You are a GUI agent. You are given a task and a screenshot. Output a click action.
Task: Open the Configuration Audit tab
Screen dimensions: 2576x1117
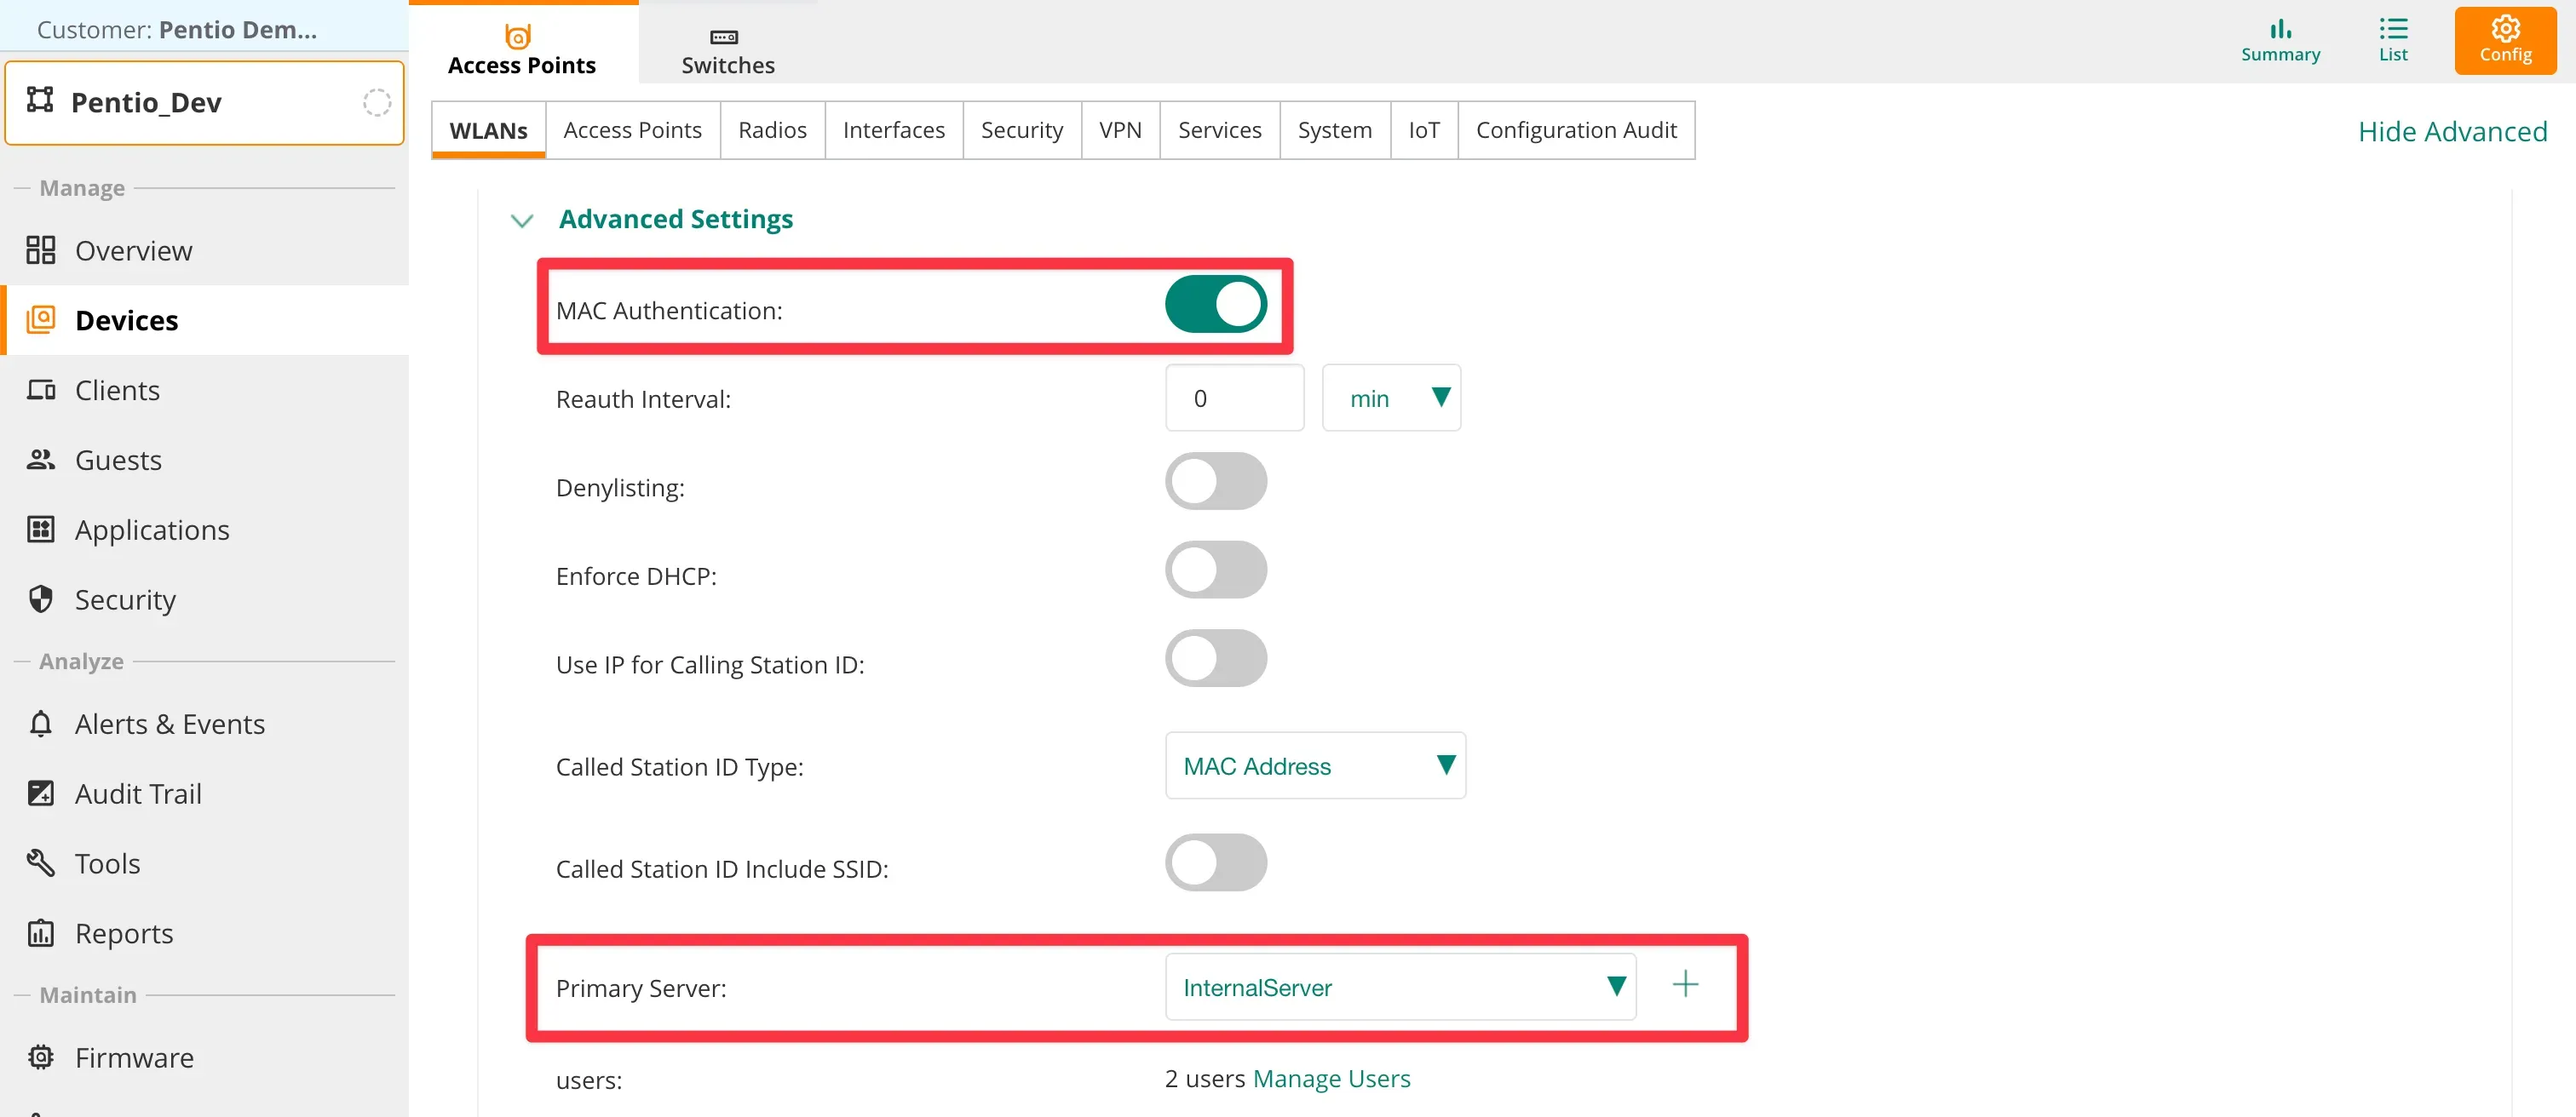tap(1575, 130)
